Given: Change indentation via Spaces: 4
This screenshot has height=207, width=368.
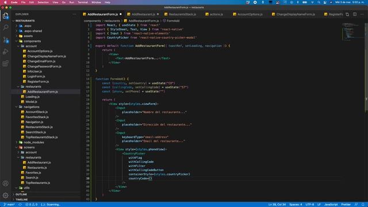Looking at the screenshot, I should coord(296,205).
